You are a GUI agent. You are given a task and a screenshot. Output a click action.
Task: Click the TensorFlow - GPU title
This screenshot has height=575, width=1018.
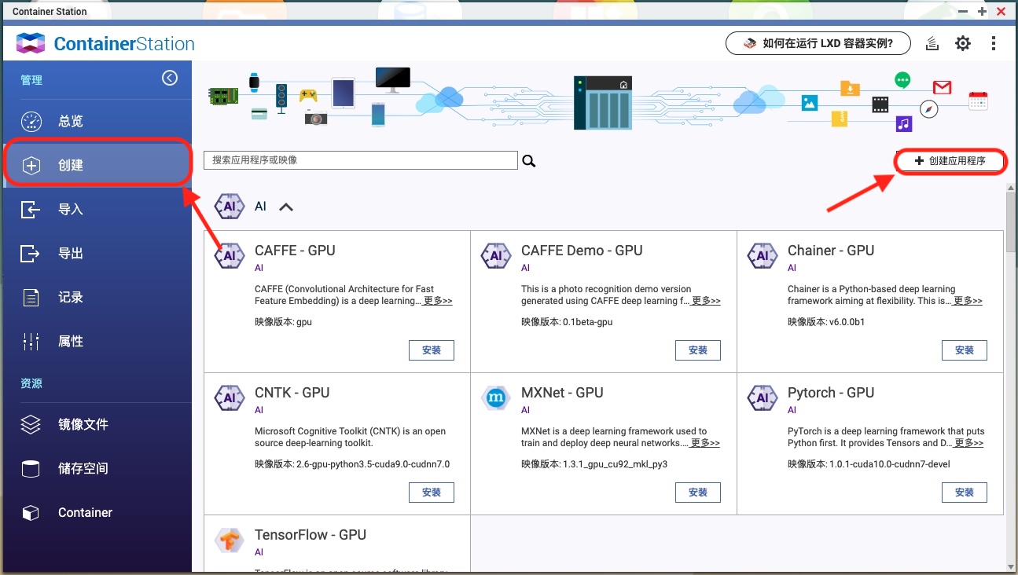(x=311, y=535)
